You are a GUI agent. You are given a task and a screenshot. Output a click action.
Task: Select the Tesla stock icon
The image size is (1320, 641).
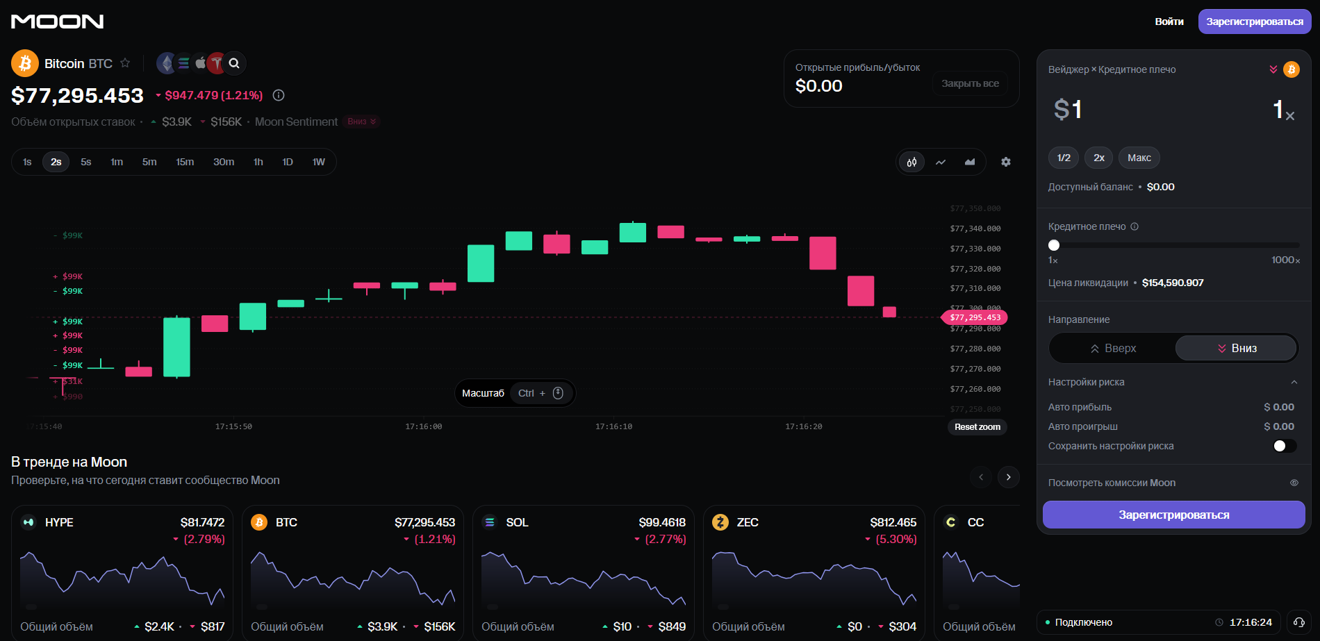pyautogui.click(x=217, y=63)
